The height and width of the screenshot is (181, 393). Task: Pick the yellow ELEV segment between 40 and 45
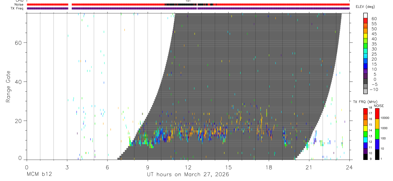pos(365,36)
